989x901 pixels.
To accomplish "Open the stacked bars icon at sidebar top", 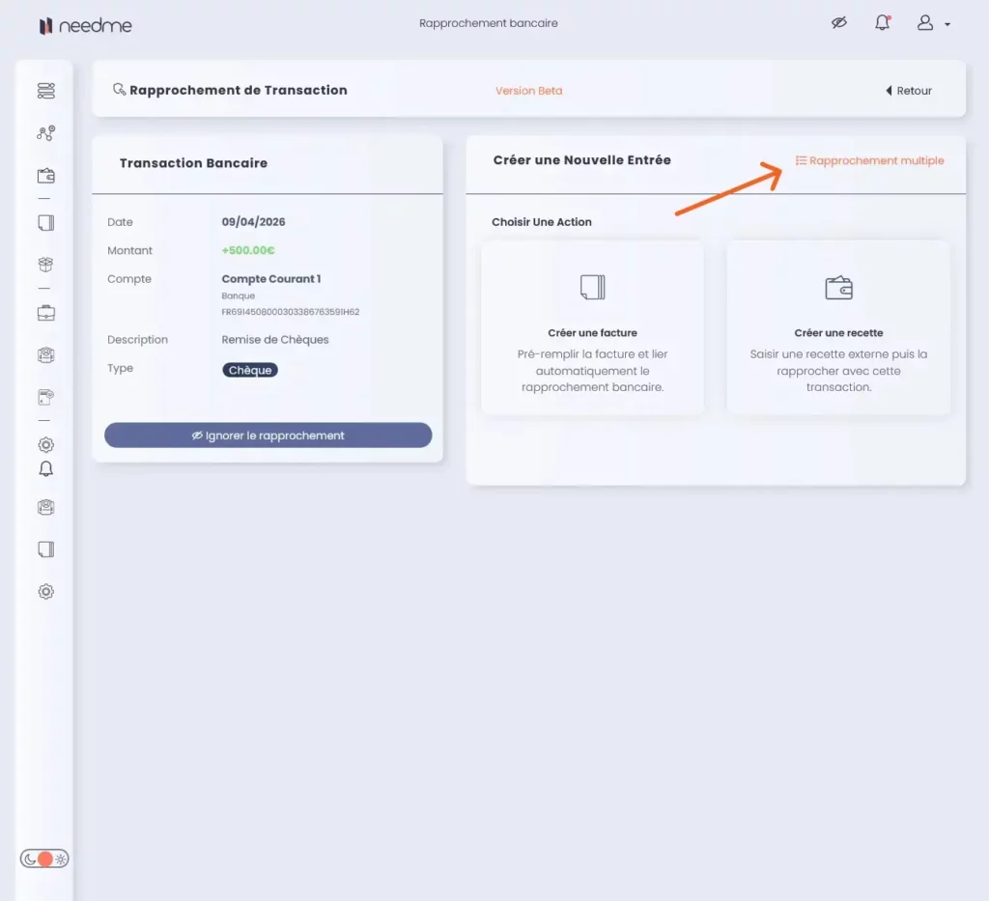I will tap(45, 91).
